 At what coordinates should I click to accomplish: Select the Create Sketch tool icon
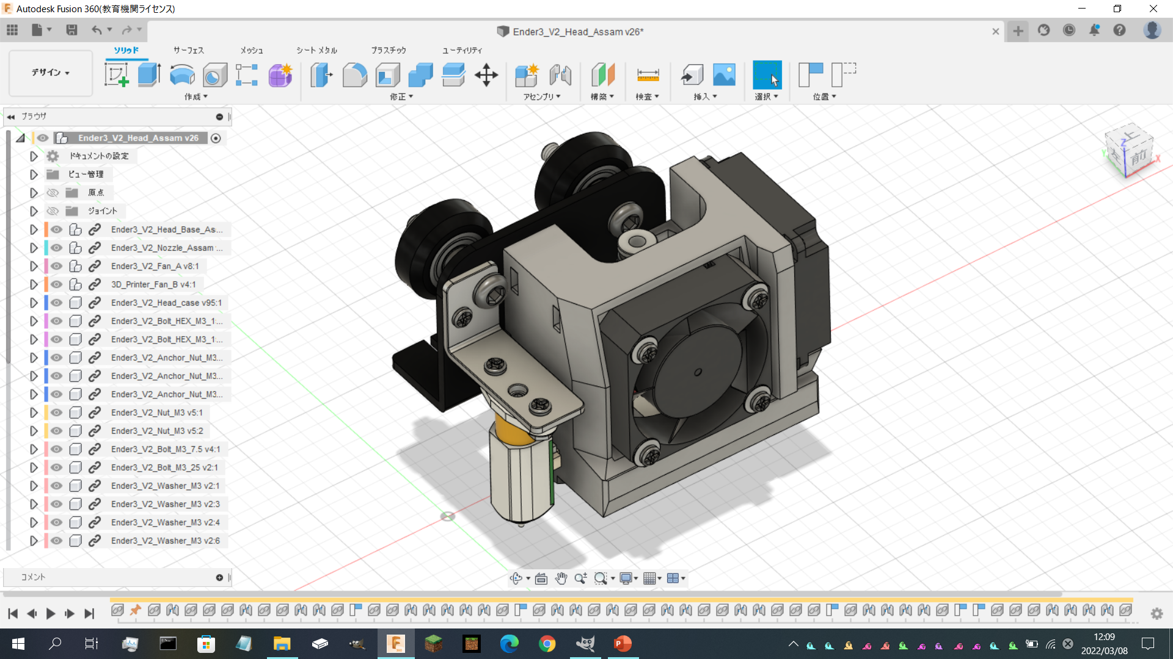pyautogui.click(x=116, y=75)
